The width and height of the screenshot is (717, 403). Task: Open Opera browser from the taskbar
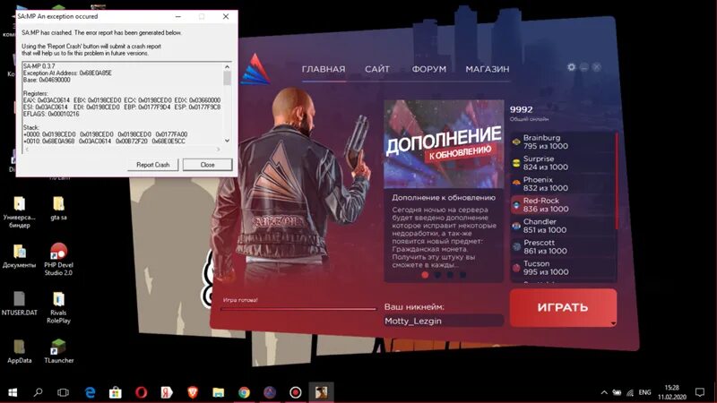click(x=142, y=392)
